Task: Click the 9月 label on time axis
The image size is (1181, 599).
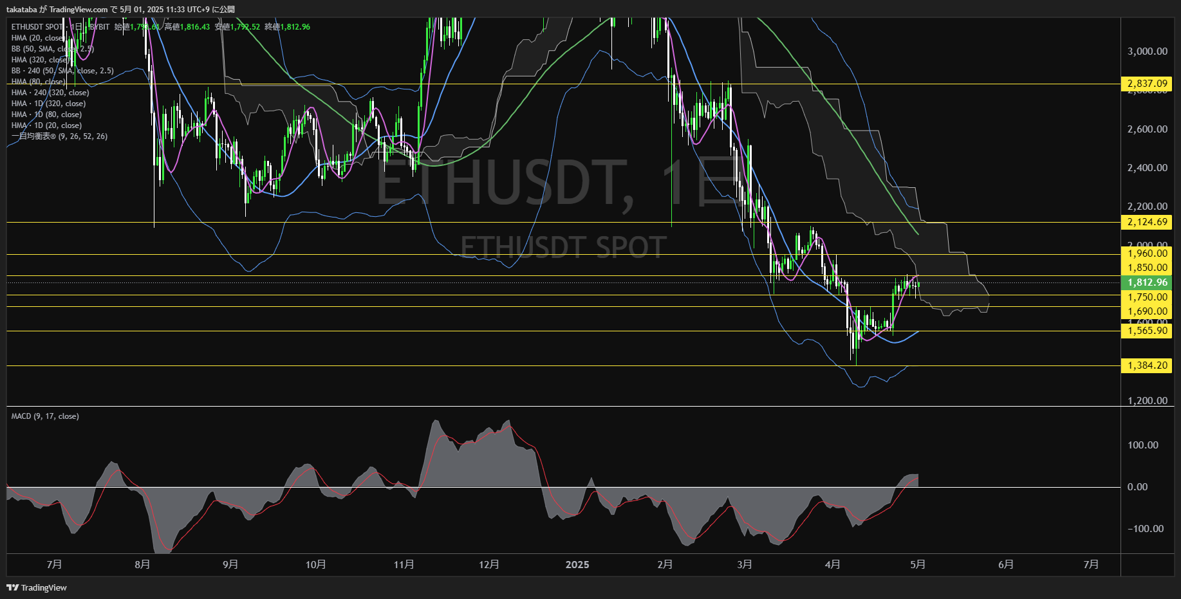Action: click(x=230, y=564)
